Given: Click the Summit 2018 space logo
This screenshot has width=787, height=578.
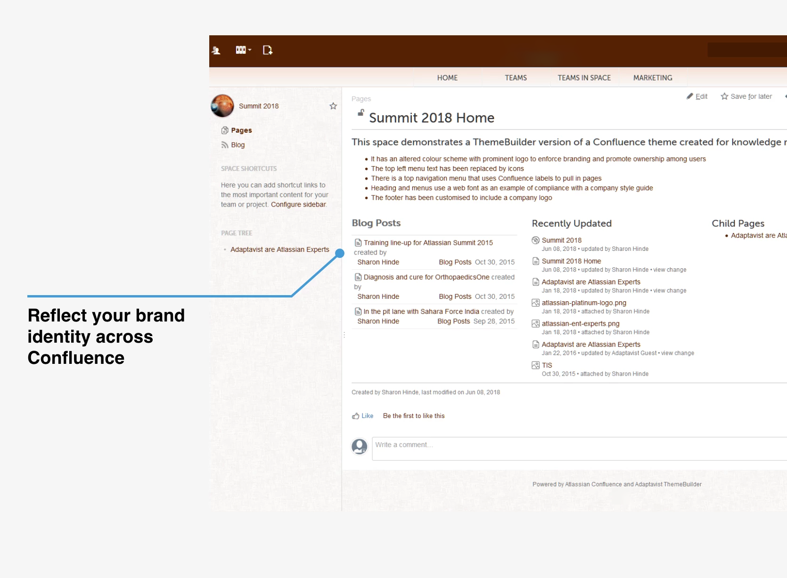Looking at the screenshot, I should (222, 106).
